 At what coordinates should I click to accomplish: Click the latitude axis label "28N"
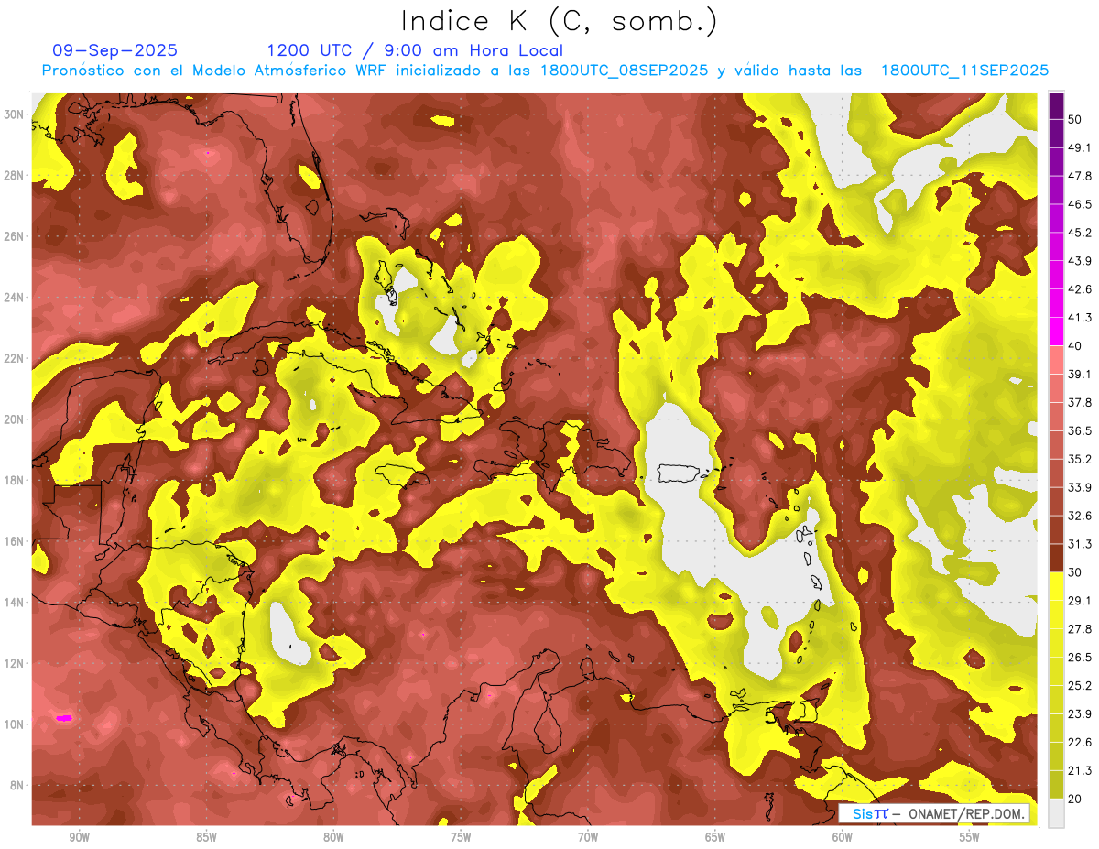(14, 175)
